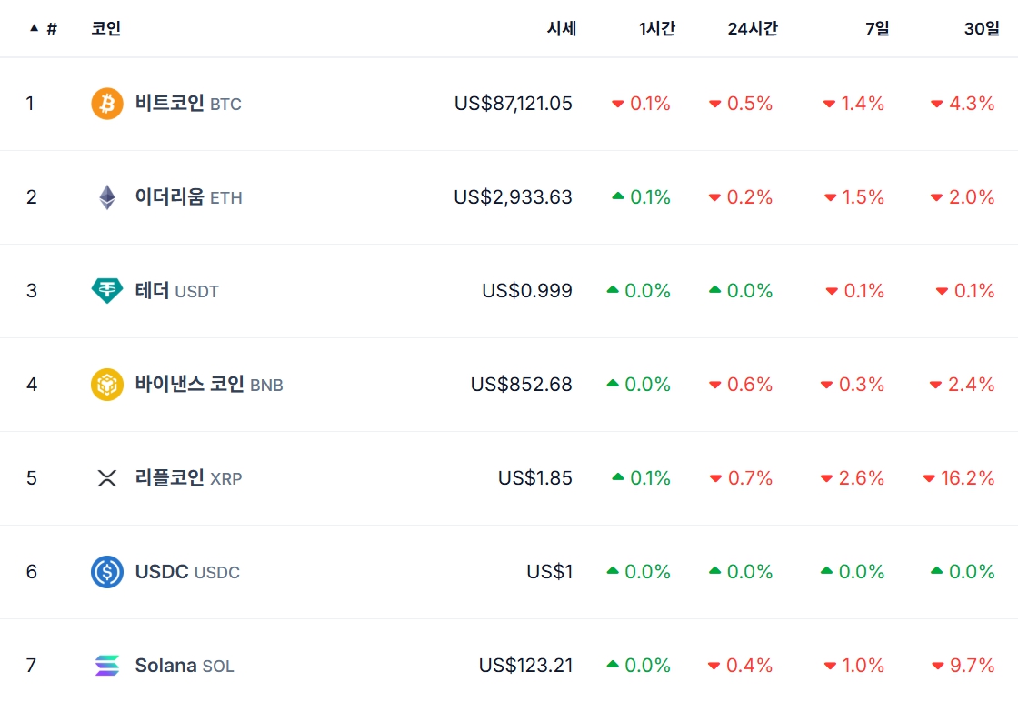1018x712 pixels.
Task: Click the Bitcoin orange logo icon
Action: pyautogui.click(x=107, y=104)
